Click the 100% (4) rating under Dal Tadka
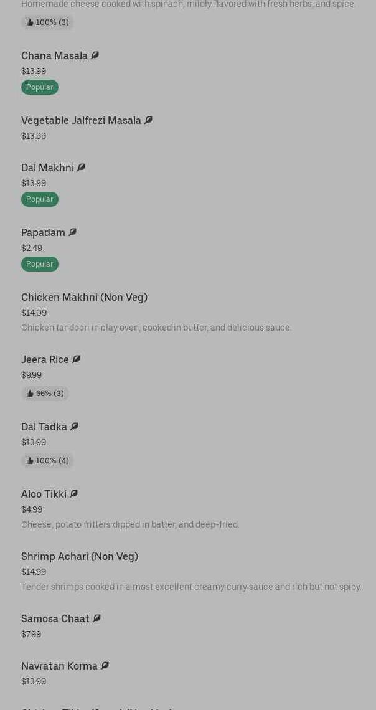376x710 pixels. click(47, 461)
